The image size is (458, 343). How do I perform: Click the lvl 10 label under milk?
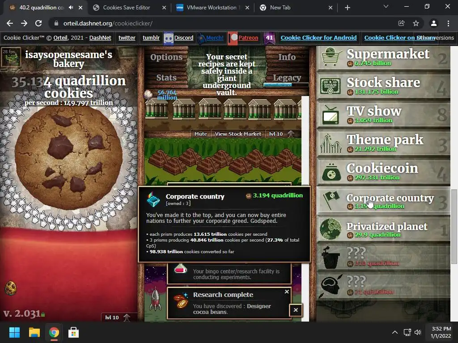click(x=112, y=318)
